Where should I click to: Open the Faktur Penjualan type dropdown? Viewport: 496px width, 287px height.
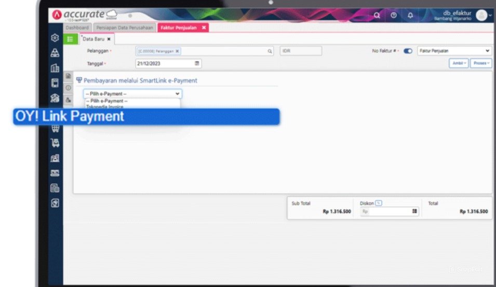(454, 51)
